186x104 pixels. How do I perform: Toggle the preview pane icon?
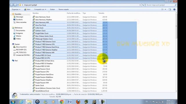[x=170, y=10]
